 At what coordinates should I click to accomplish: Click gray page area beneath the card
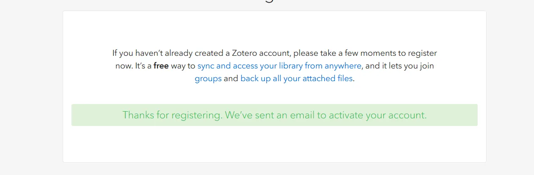tap(274, 169)
